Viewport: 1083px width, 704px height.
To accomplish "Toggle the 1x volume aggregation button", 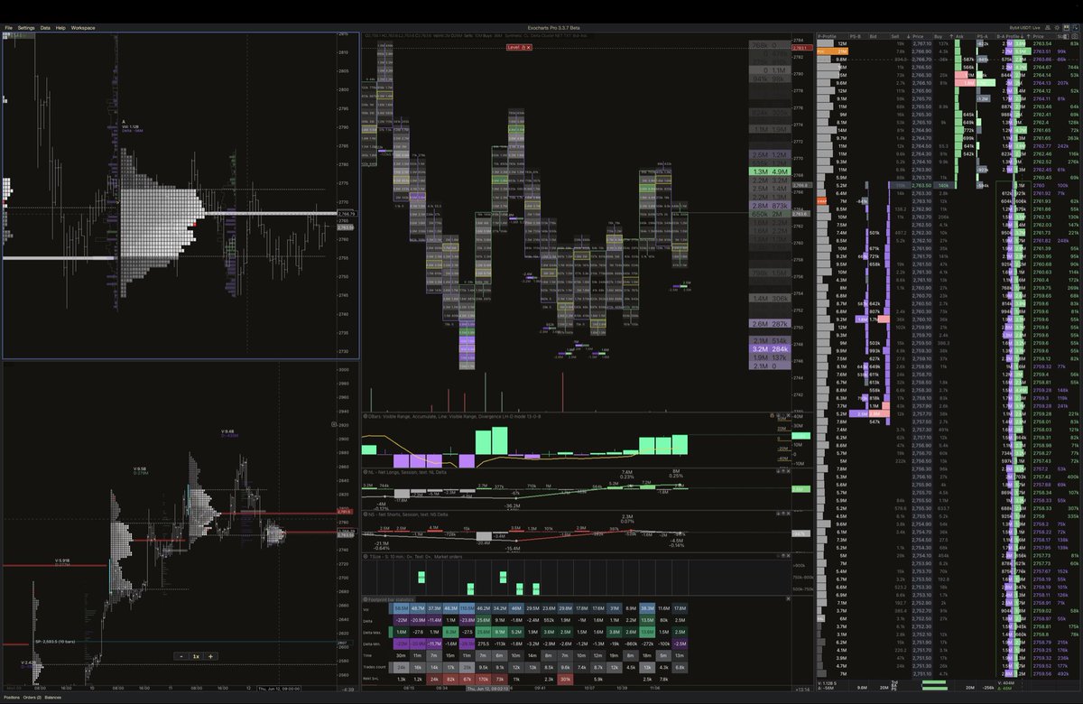I will click(x=197, y=656).
